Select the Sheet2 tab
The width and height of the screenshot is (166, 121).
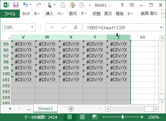[x=45, y=108]
